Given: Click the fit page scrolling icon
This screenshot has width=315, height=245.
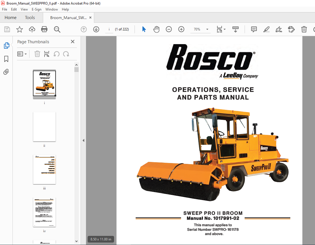Looking at the screenshot, I should pyautogui.click(x=219, y=29).
